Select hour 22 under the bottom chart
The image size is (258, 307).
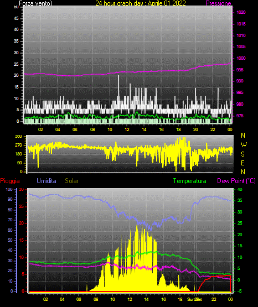click(x=214, y=299)
